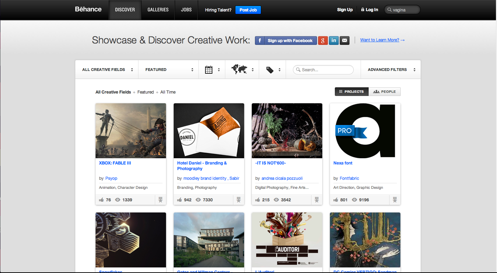Image resolution: width=497 pixels, height=273 pixels.
Task: Click inside the Search projects field
Action: pos(323,70)
